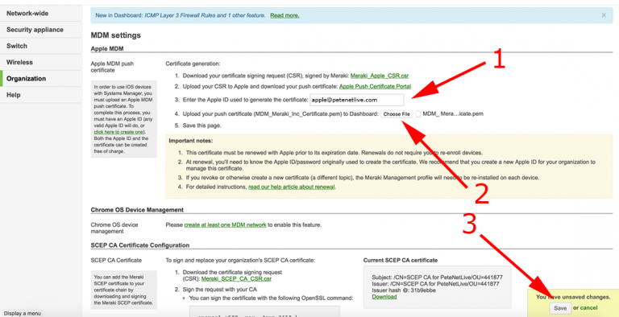This screenshot has height=317, width=619.
Task: Open the help article about renewal link
Action: pos(291,187)
